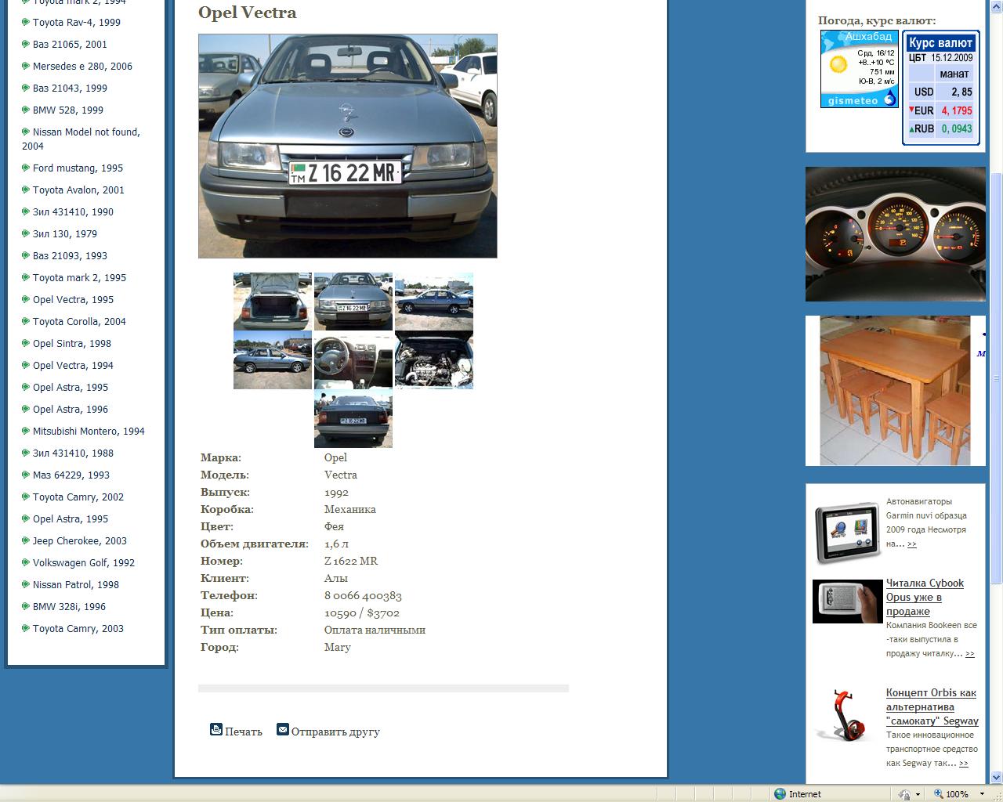Open the Mersedes e 280, 2006 listing
The width and height of the screenshot is (1003, 802).
click(x=82, y=66)
